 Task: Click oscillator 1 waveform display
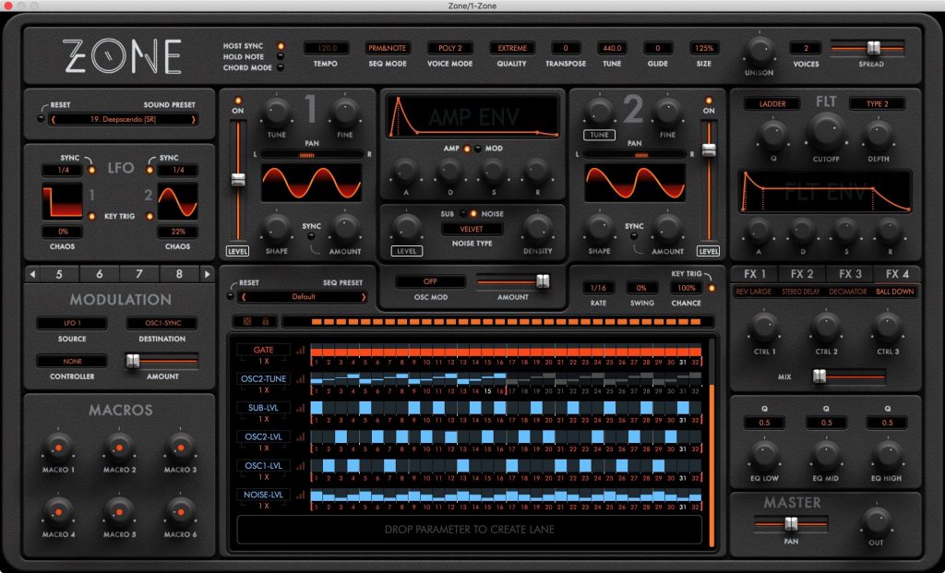(x=311, y=184)
